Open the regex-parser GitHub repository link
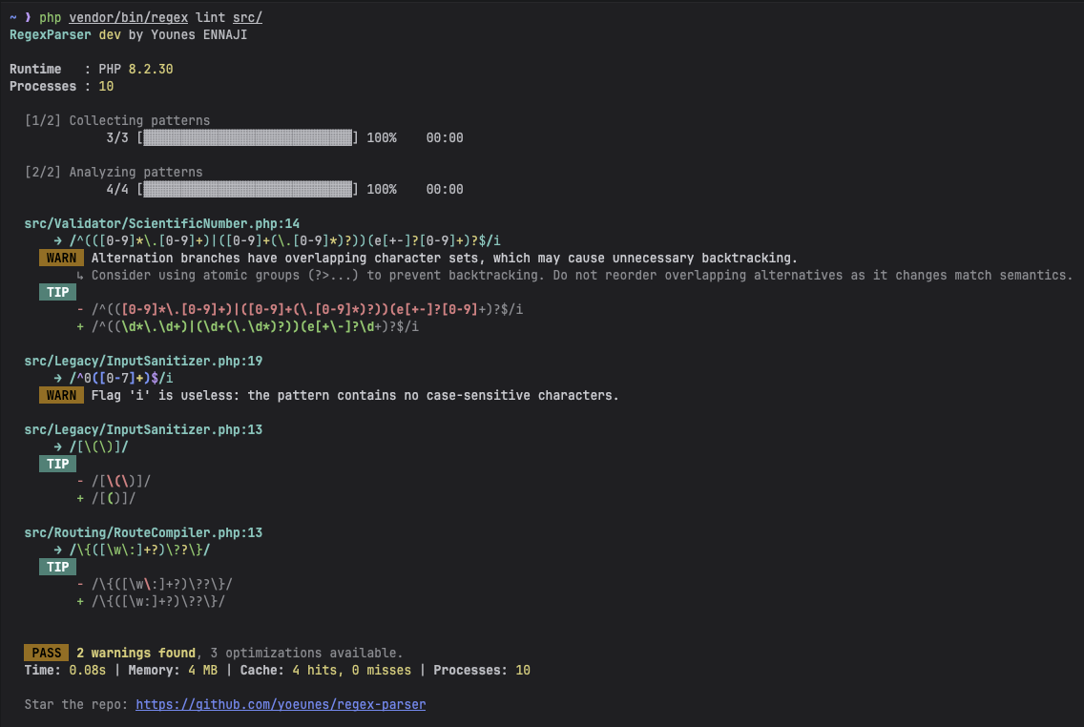Image resolution: width=1084 pixels, height=727 pixels. pyautogui.click(x=281, y=704)
